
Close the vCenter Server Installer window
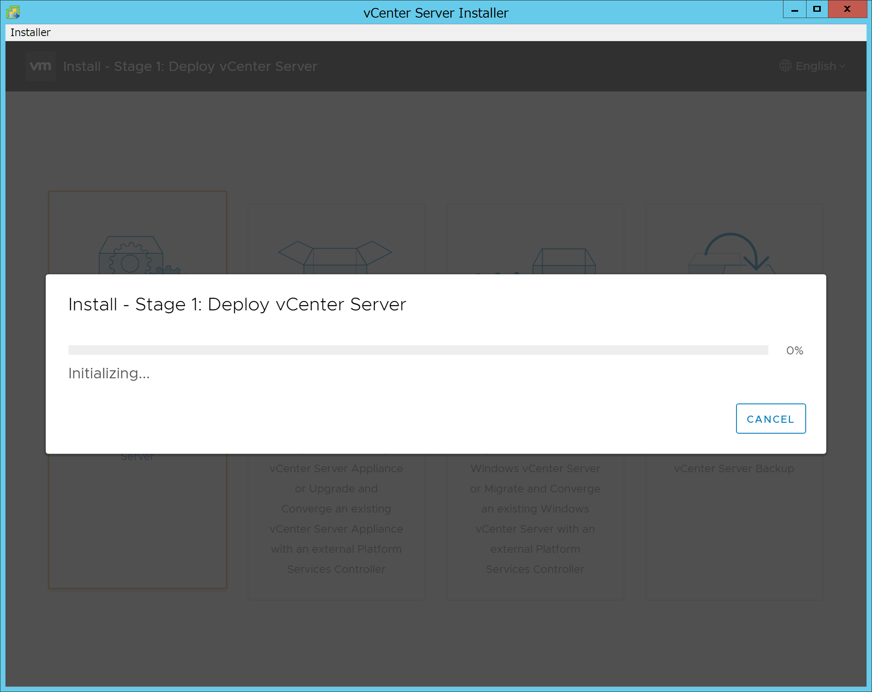click(847, 9)
